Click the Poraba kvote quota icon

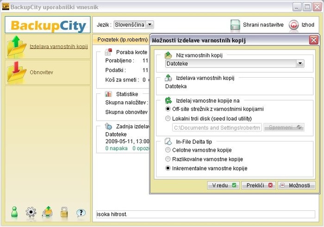click(x=108, y=52)
